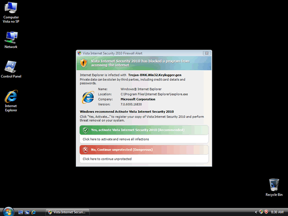This screenshot has width=288, height=216.
Task: Select the Vista Internet Security taskbar button
Action: point(68,212)
